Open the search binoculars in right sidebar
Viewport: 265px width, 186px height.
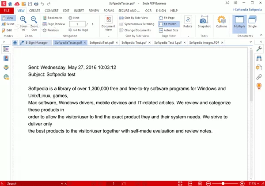(x=259, y=57)
